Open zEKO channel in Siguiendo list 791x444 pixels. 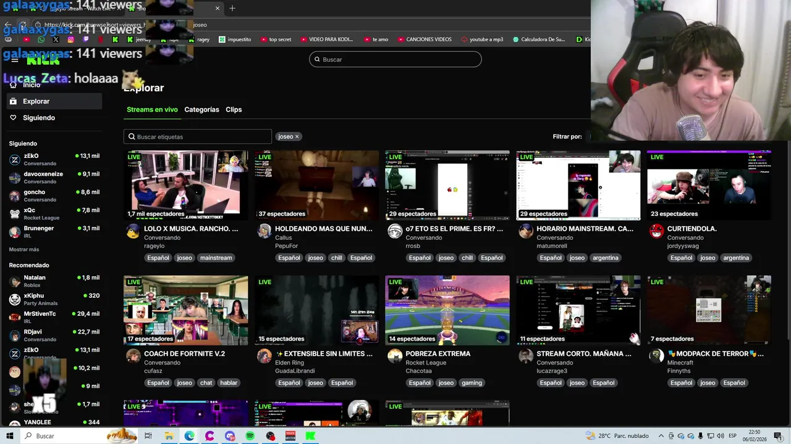point(54,159)
